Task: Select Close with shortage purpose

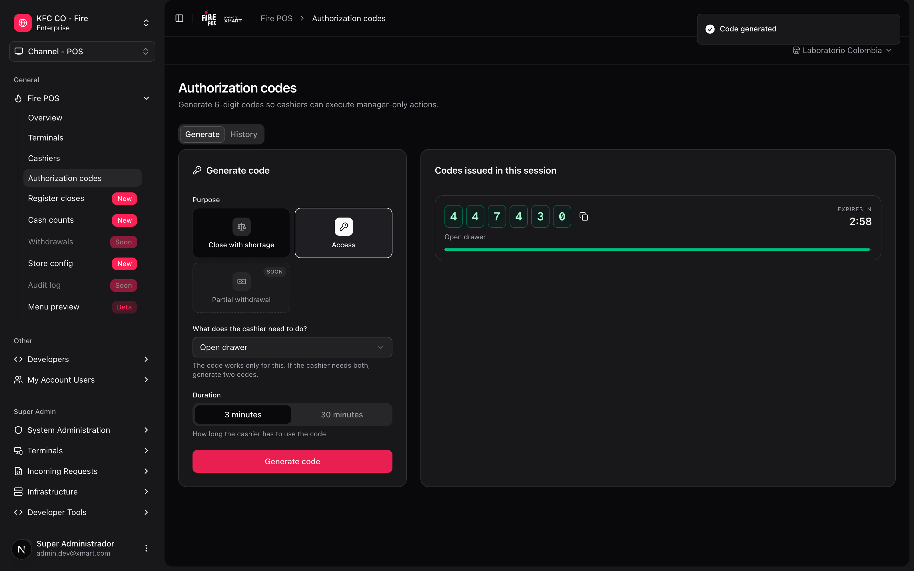Action: pyautogui.click(x=241, y=233)
